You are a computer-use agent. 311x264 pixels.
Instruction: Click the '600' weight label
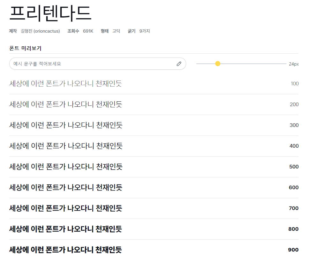pyautogui.click(x=294, y=188)
